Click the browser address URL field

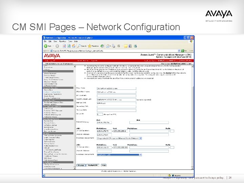pyautogui.click(x=115, y=51)
